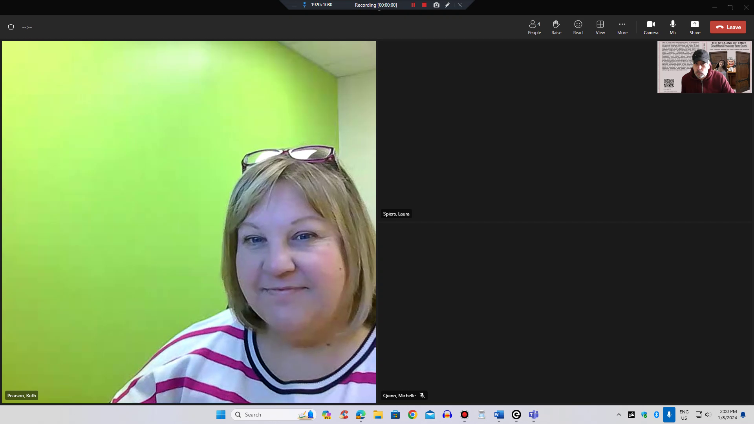Take a screenshot with camera icon
The image size is (754, 424).
[x=436, y=5]
